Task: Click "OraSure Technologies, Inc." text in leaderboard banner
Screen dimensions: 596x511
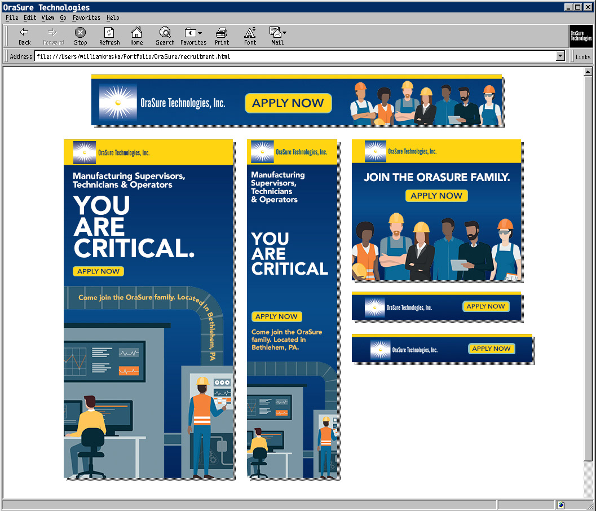Action: pyautogui.click(x=183, y=103)
